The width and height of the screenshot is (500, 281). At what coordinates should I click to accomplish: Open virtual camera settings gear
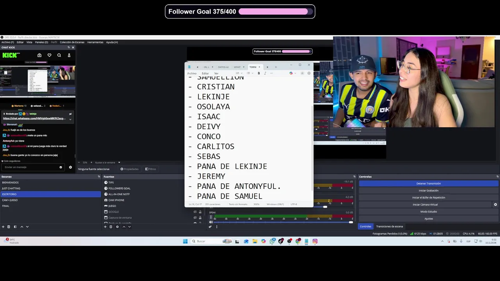tap(495, 205)
